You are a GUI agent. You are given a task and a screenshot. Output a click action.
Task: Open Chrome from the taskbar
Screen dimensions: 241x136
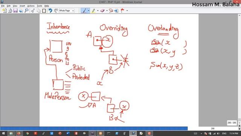[27, 133]
